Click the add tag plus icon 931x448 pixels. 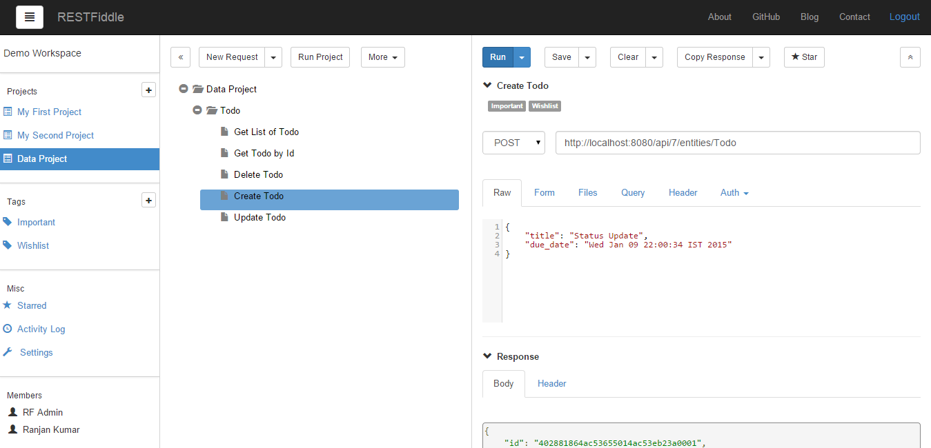pos(148,200)
